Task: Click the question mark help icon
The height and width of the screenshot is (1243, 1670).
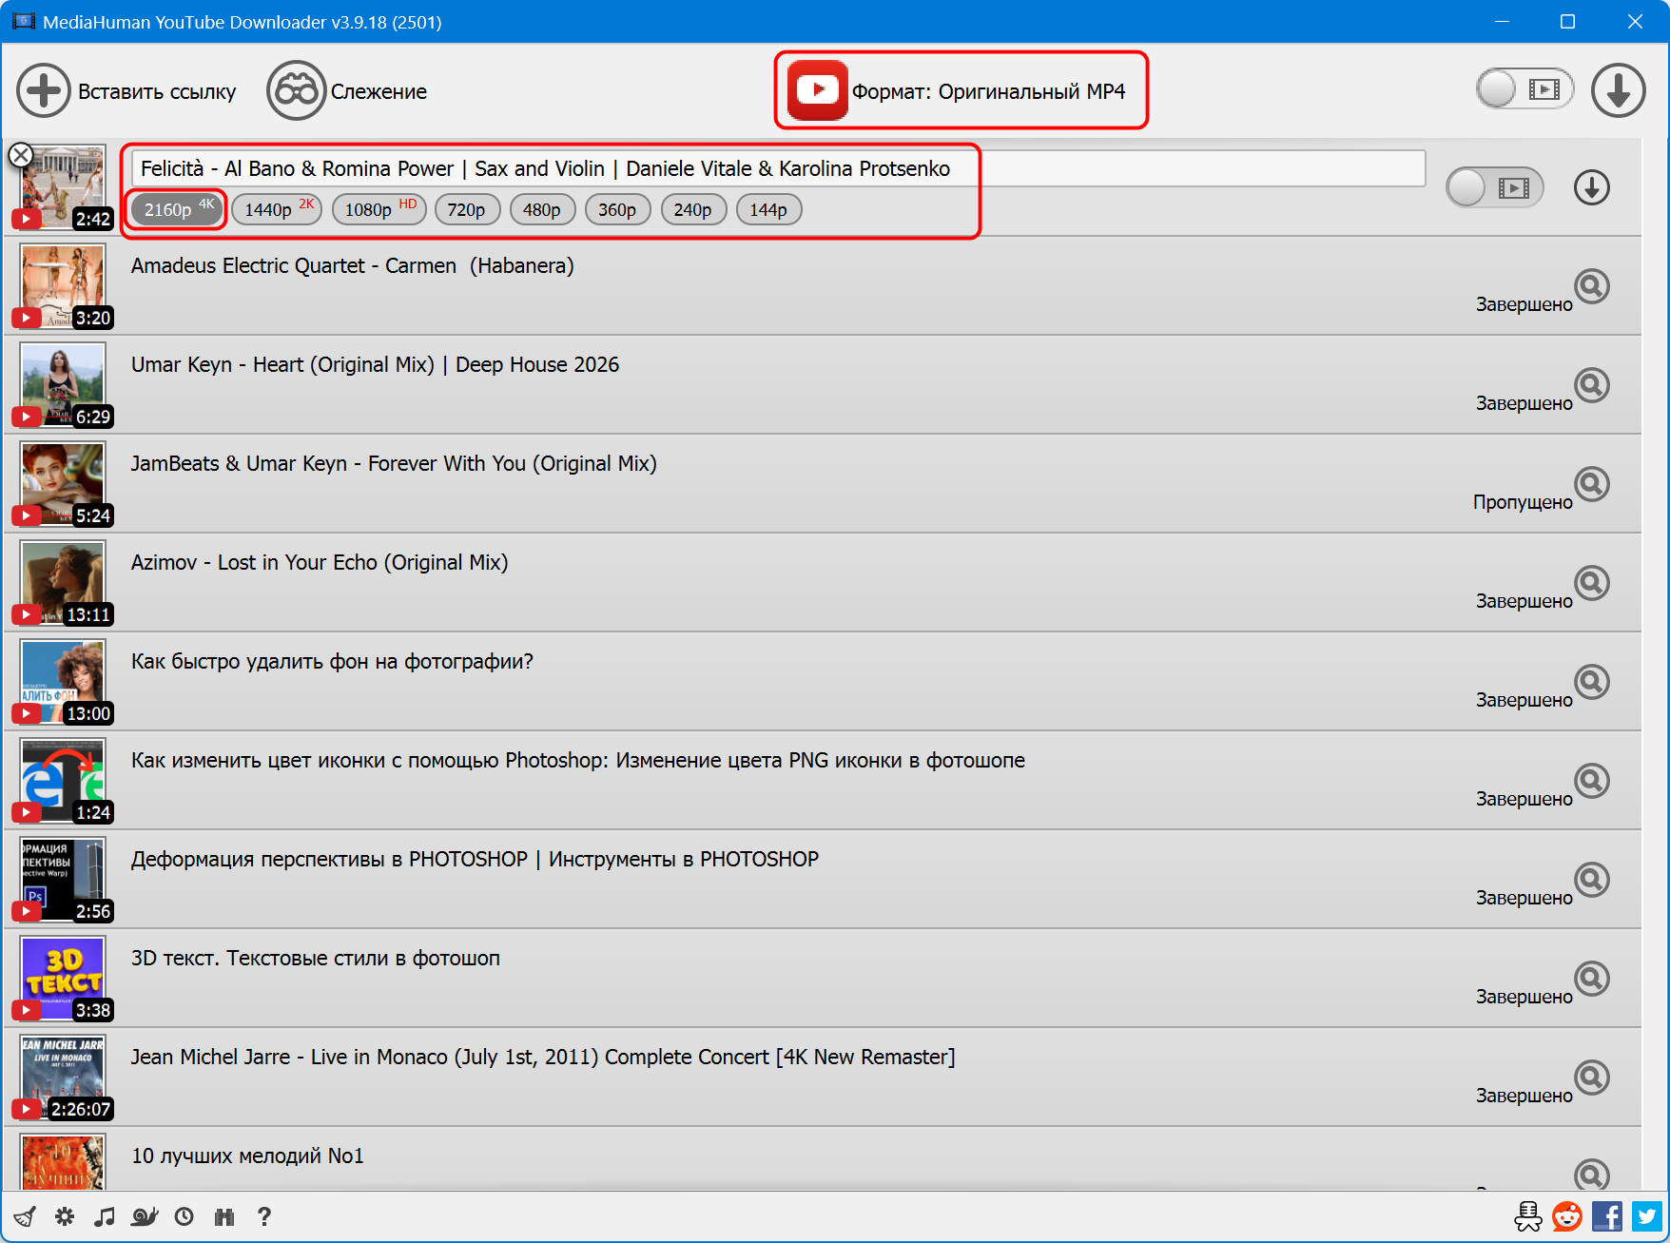Action: (x=264, y=1216)
